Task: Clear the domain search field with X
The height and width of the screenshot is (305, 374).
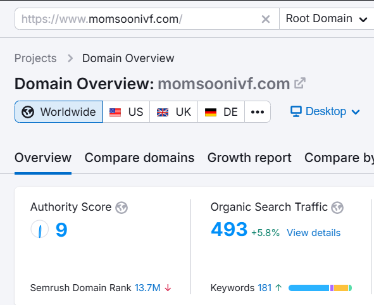Action: (266, 19)
